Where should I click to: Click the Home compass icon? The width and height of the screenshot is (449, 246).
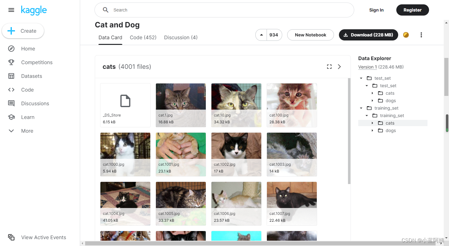[11, 49]
